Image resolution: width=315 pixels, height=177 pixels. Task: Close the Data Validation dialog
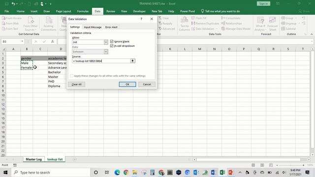click(152, 19)
